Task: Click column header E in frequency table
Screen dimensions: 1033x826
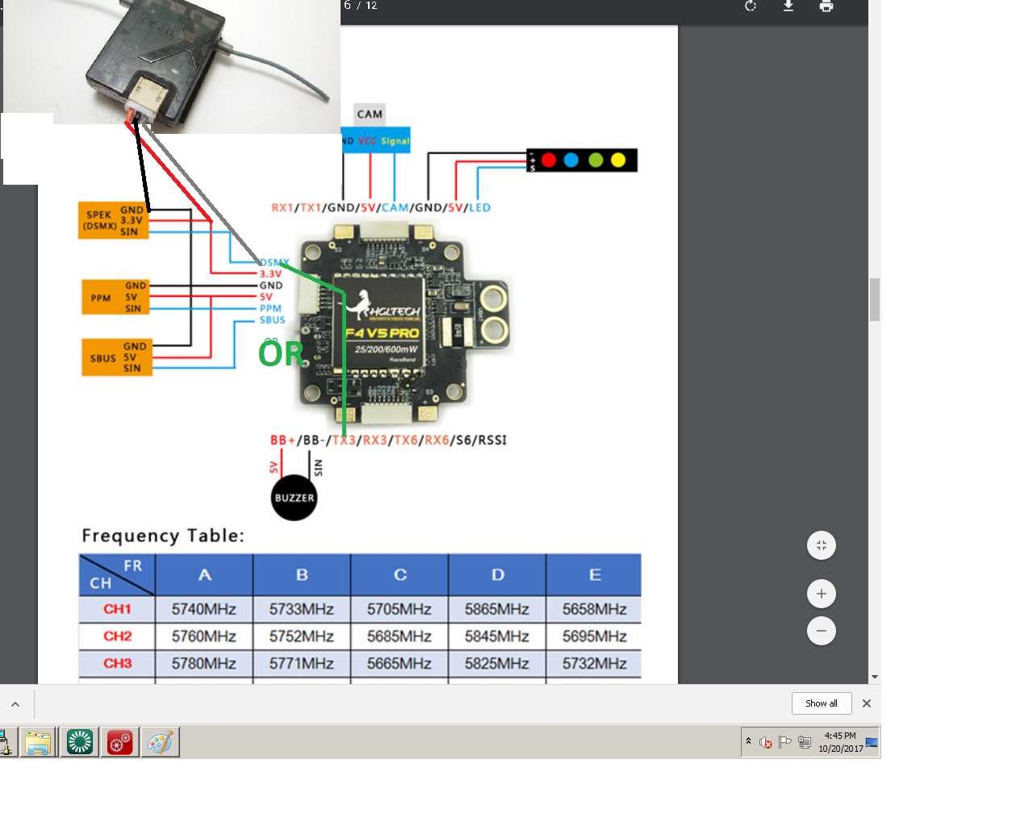Action: (x=595, y=575)
